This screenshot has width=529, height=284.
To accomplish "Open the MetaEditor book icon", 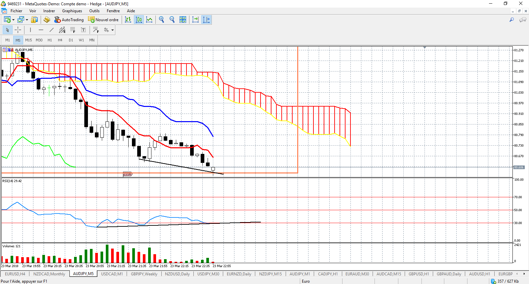I will coord(47,20).
